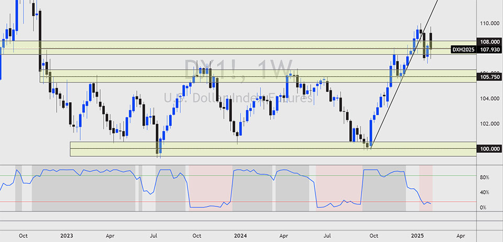Click the 2025 label on time axis

(418, 236)
